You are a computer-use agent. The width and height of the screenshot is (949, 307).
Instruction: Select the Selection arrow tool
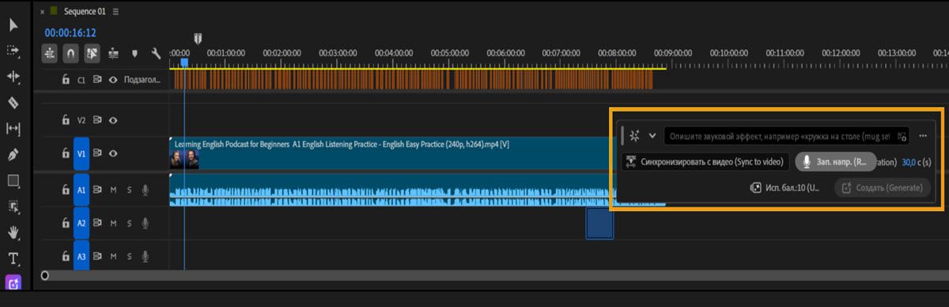13,25
